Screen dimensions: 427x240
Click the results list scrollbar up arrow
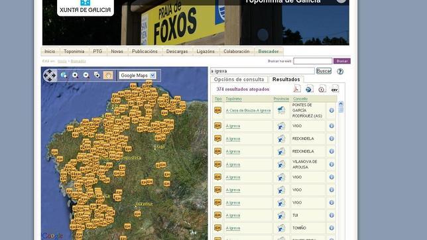click(x=341, y=104)
